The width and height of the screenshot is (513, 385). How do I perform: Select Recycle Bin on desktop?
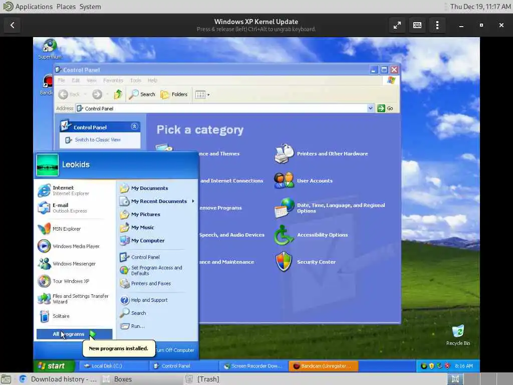coord(458,335)
